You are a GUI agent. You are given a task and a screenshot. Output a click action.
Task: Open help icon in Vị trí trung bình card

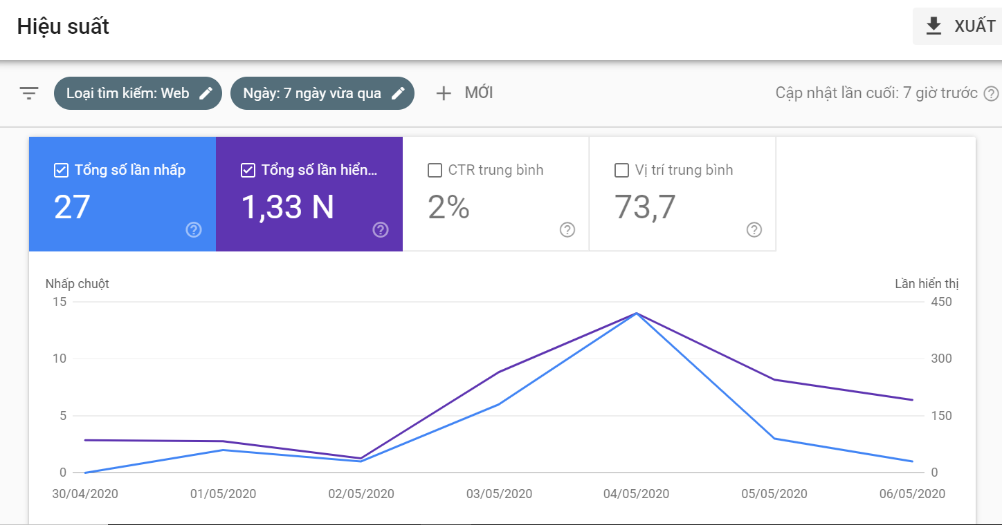pos(754,230)
